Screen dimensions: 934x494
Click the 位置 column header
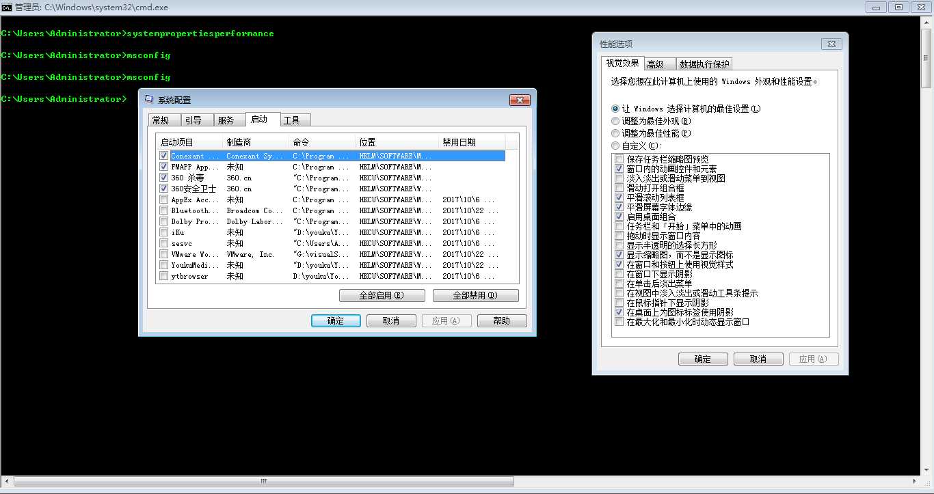click(x=397, y=142)
